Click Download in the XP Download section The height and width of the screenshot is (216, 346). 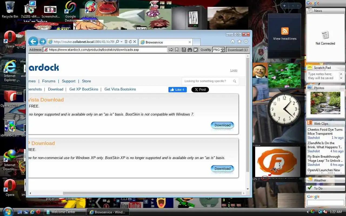coord(222,168)
